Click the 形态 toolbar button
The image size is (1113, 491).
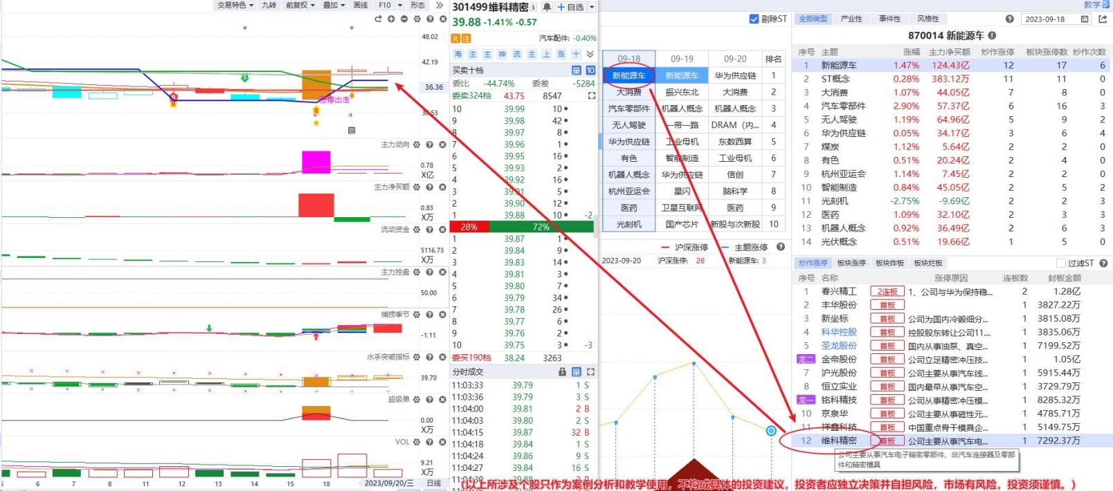click(417, 5)
